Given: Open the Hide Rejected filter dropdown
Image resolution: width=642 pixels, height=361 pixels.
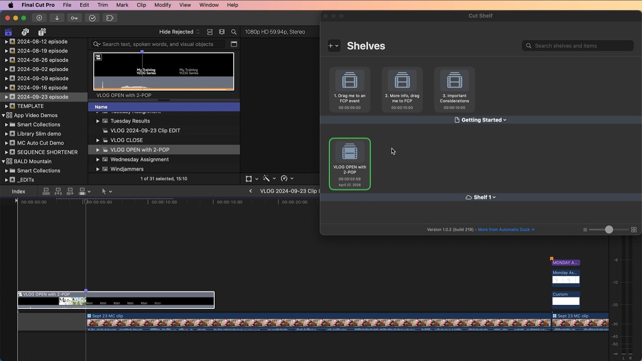Looking at the screenshot, I should (x=179, y=32).
